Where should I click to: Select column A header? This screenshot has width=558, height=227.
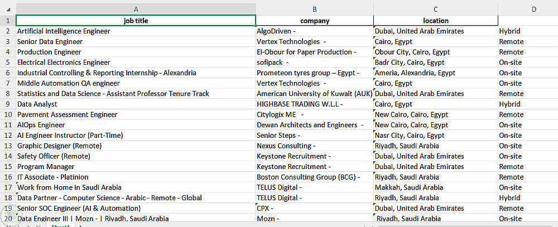point(136,9)
